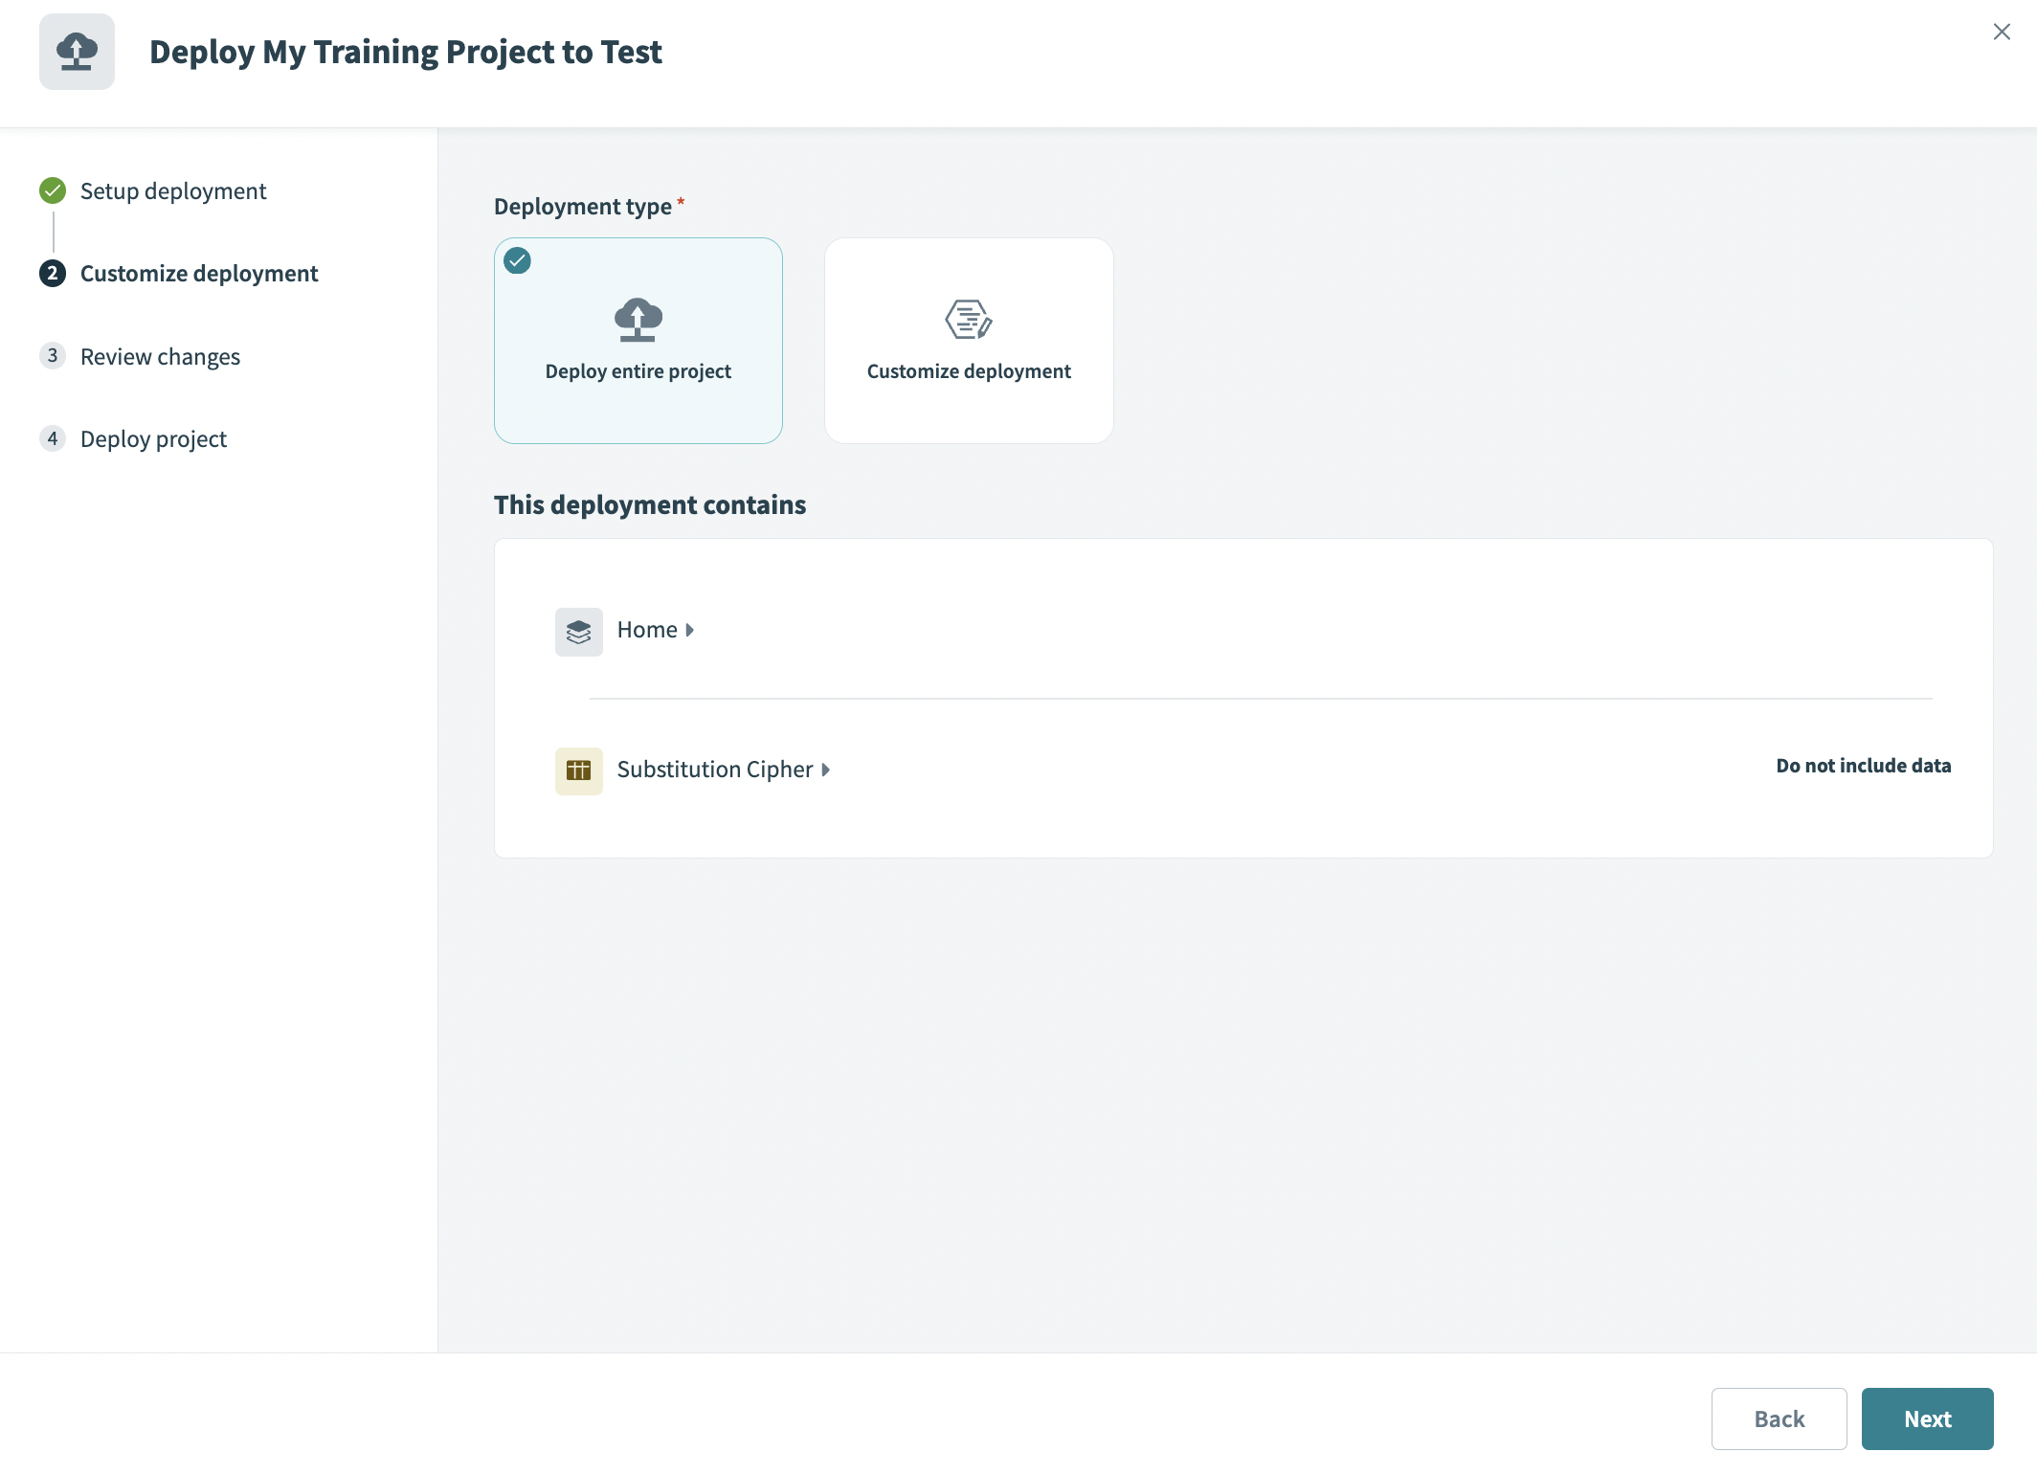The width and height of the screenshot is (2037, 1474).
Task: Click the table icon beside Substitution Cipher
Action: click(578, 770)
